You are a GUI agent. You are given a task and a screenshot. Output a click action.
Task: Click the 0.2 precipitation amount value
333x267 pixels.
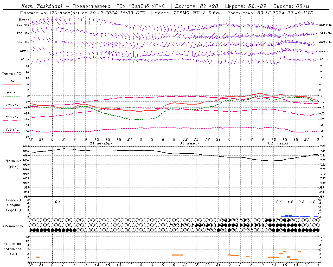pos(312,202)
